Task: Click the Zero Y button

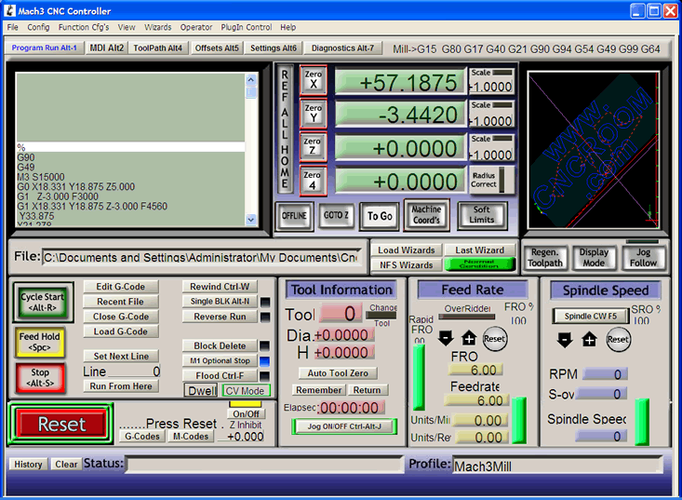Action: click(x=314, y=114)
